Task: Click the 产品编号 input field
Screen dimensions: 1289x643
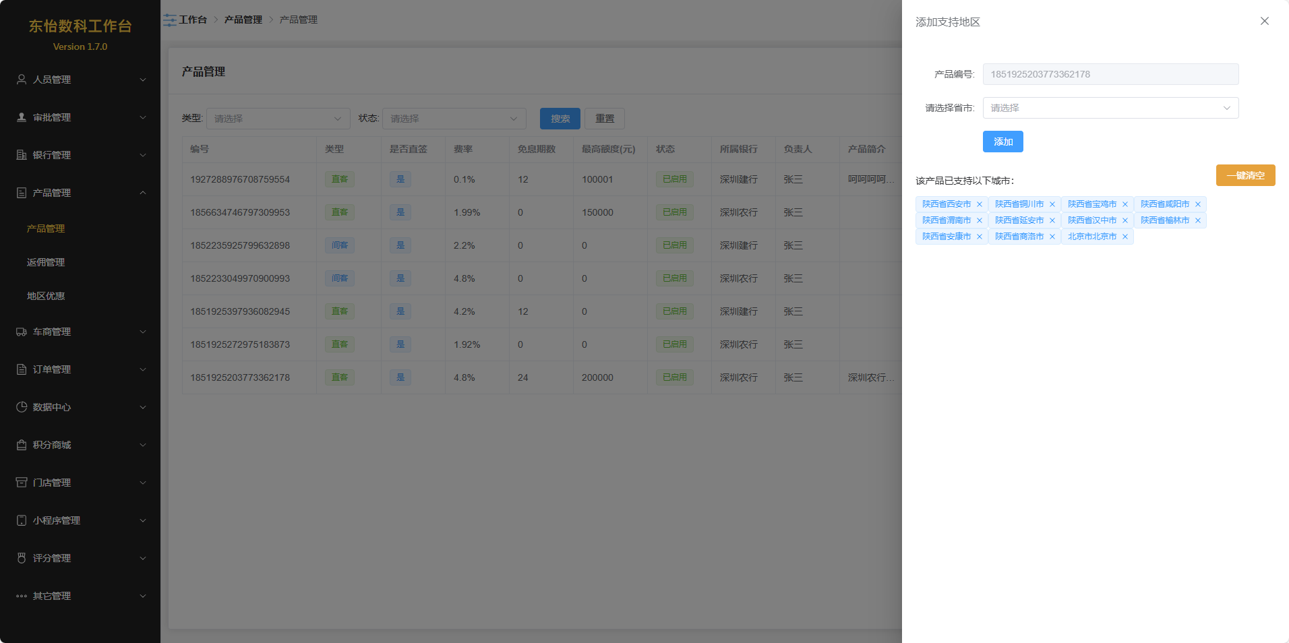Action: click(x=1110, y=74)
